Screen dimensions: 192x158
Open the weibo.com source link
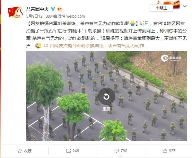click(75, 16)
